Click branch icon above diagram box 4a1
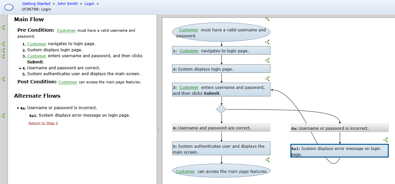Image resolution: width=395 pixels, height=184 pixels. pyautogui.click(x=385, y=140)
